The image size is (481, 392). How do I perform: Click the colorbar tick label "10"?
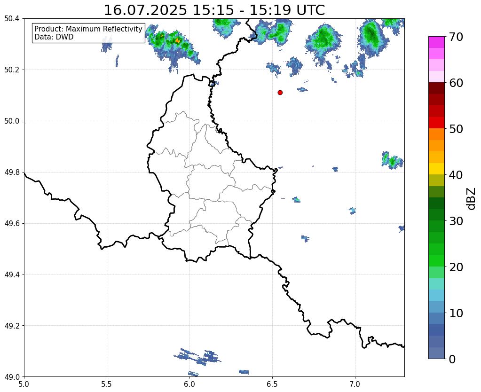[x=456, y=313]
